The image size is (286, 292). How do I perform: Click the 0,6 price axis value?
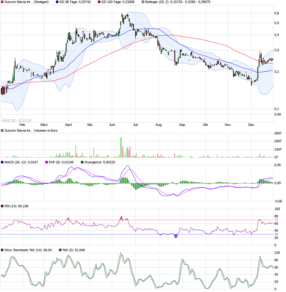point(277,13)
